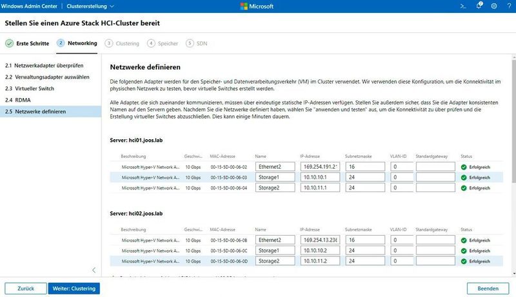Screen dimensions: 516x297
Task: Select MAC address 00-15-5D-00-06-03 text
Action: tap(229, 177)
